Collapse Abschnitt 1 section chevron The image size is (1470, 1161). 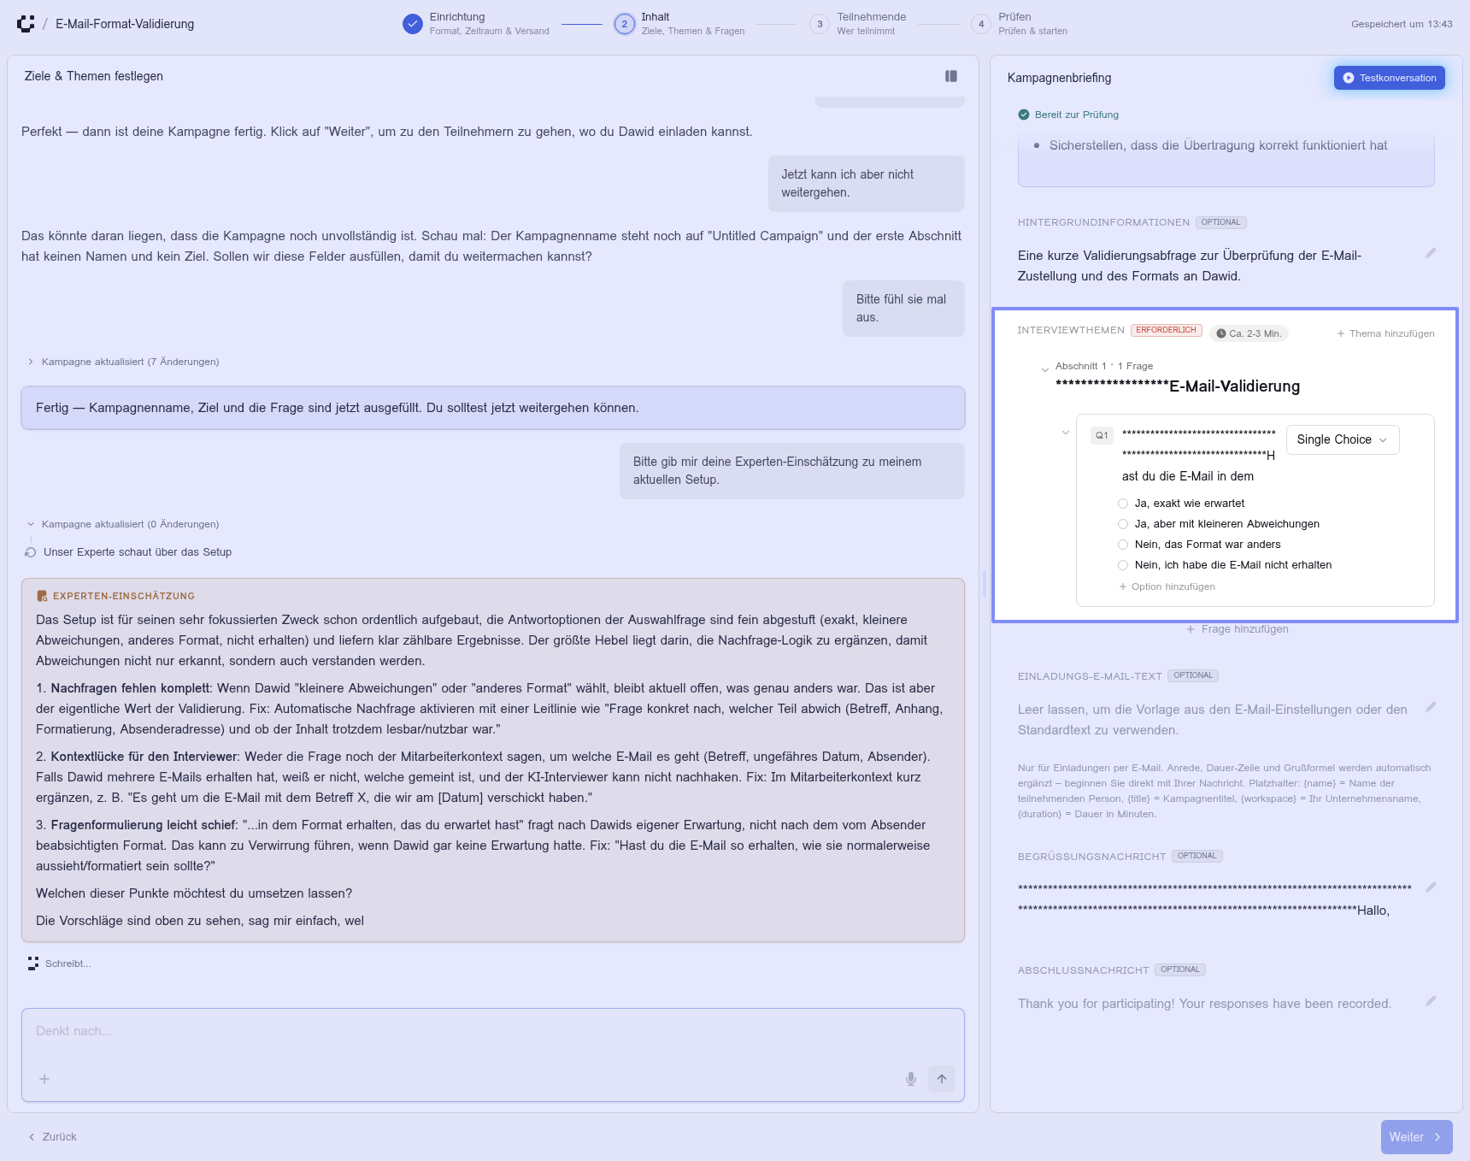[1044, 370]
